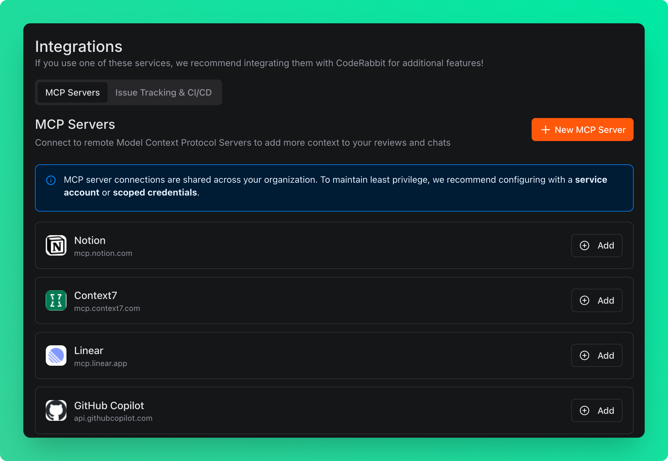Click the mcp.notion.com URL text
Image resolution: width=668 pixels, height=461 pixels.
(103, 253)
